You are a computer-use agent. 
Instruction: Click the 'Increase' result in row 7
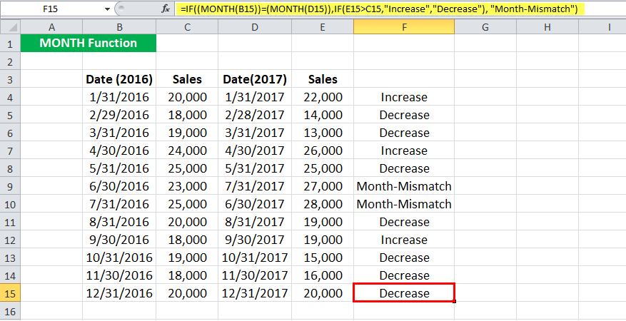tap(404, 151)
